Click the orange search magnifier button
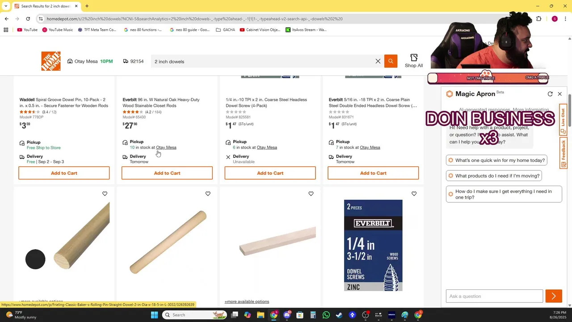572x322 pixels. 391,61
